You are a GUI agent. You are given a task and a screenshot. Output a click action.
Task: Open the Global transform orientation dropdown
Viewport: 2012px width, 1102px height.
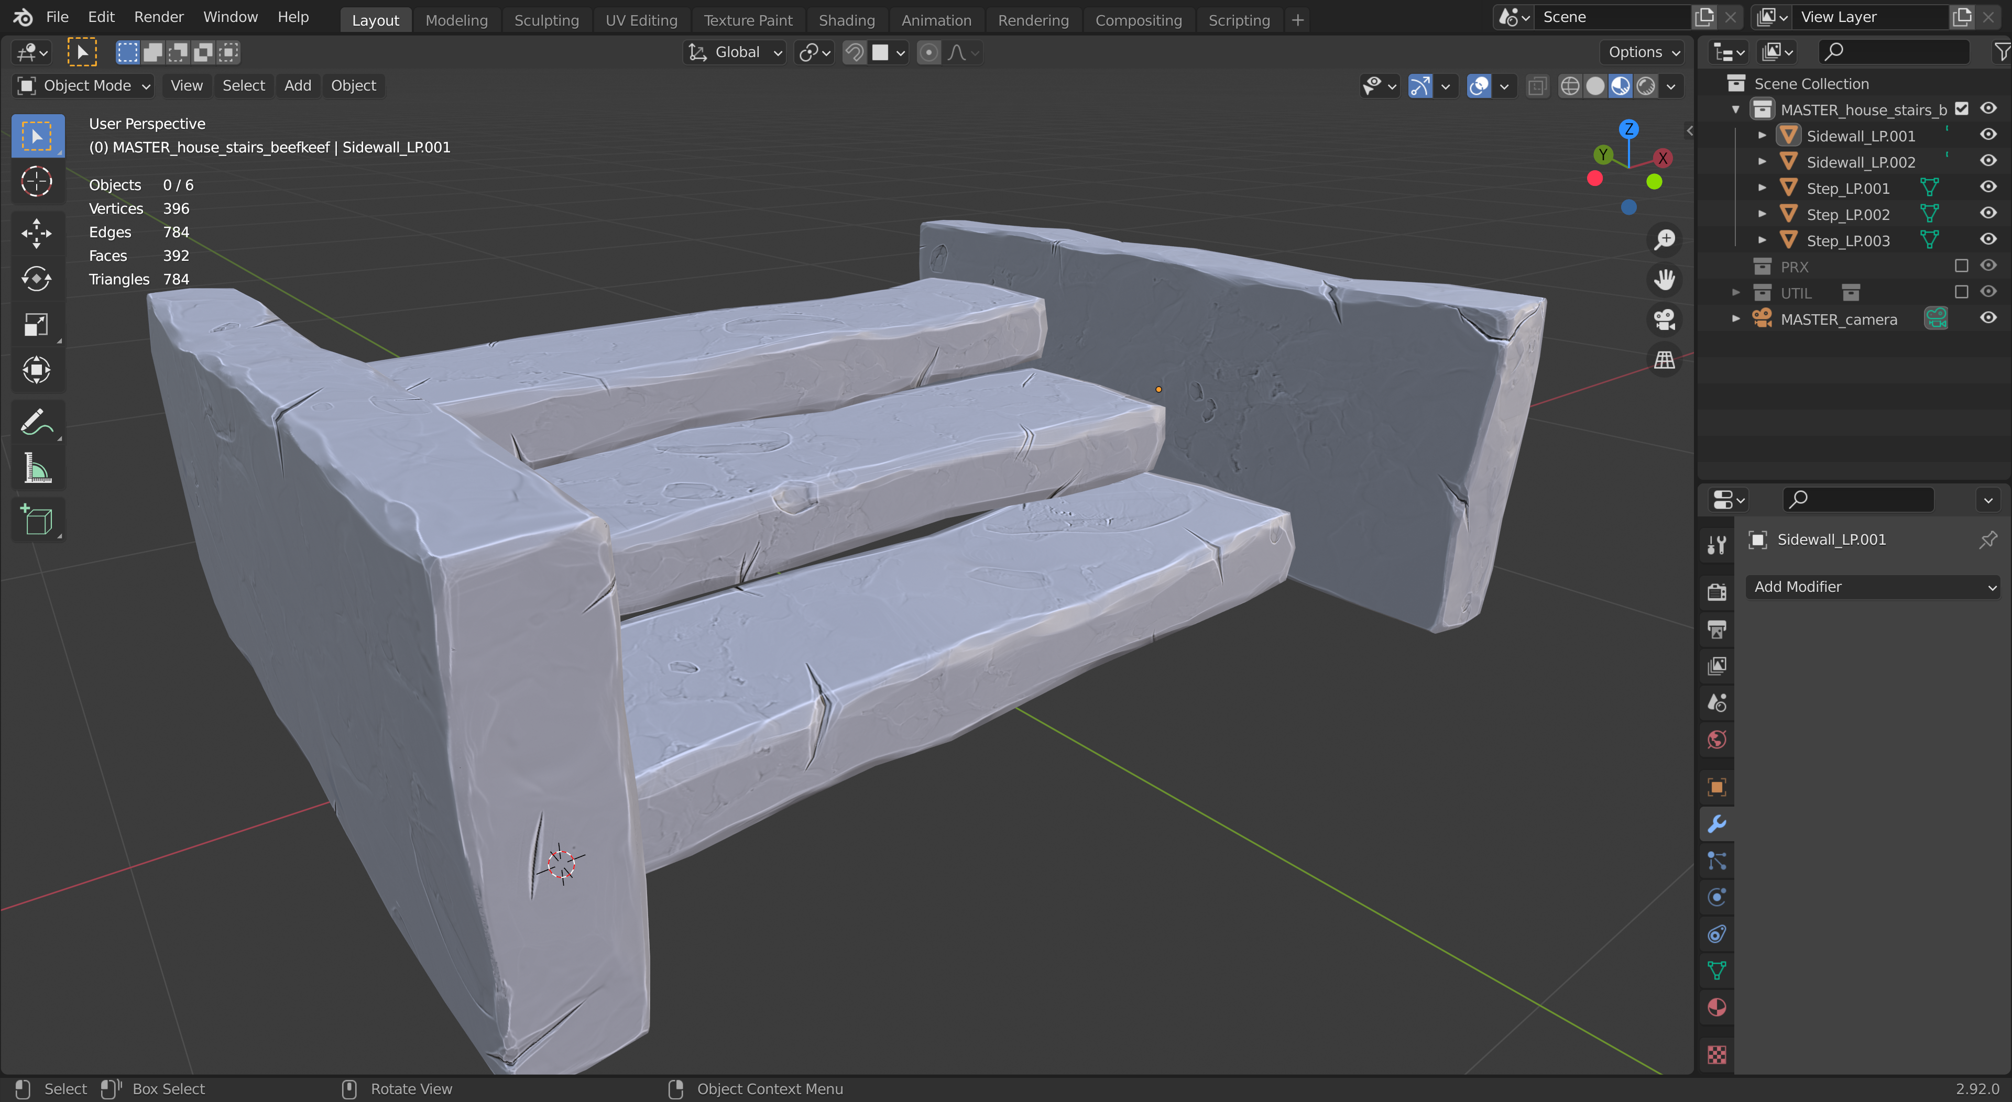734,52
